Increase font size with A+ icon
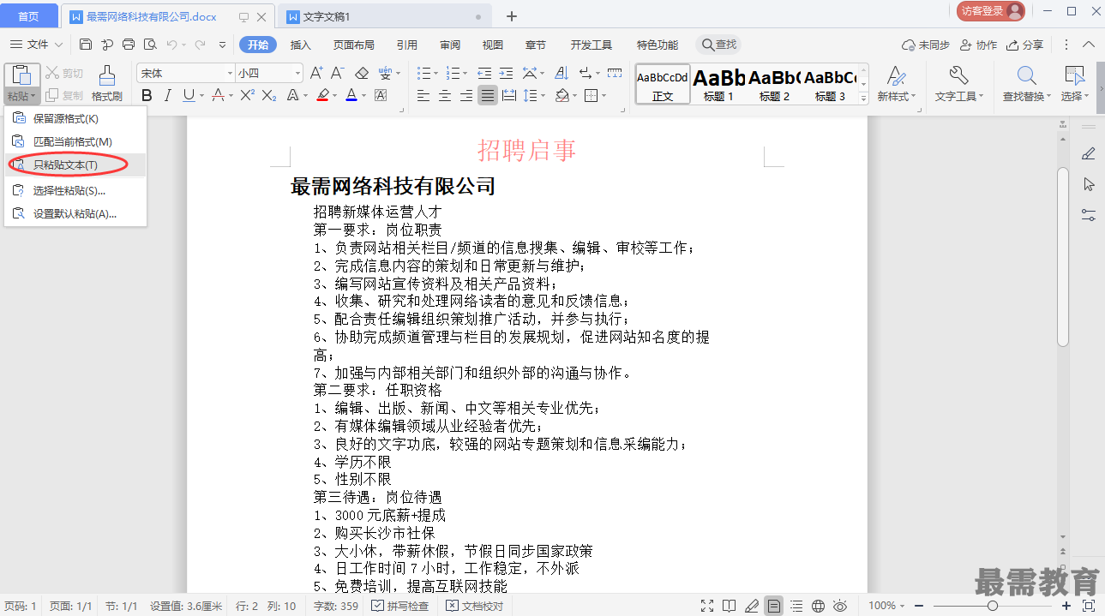The image size is (1105, 616). click(x=316, y=73)
